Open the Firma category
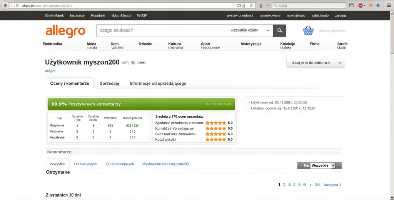 pos(315,44)
